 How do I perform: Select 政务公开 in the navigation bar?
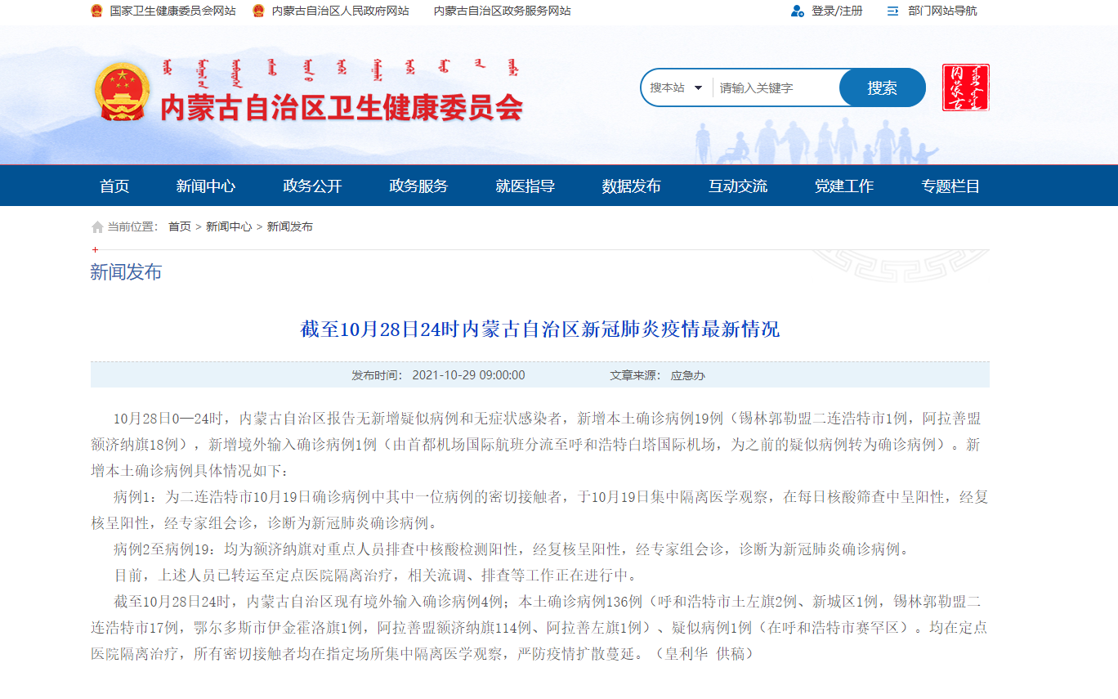(312, 186)
